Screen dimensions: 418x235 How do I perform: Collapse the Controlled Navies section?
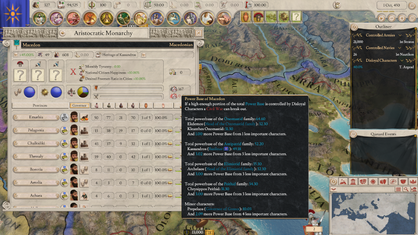click(399, 48)
